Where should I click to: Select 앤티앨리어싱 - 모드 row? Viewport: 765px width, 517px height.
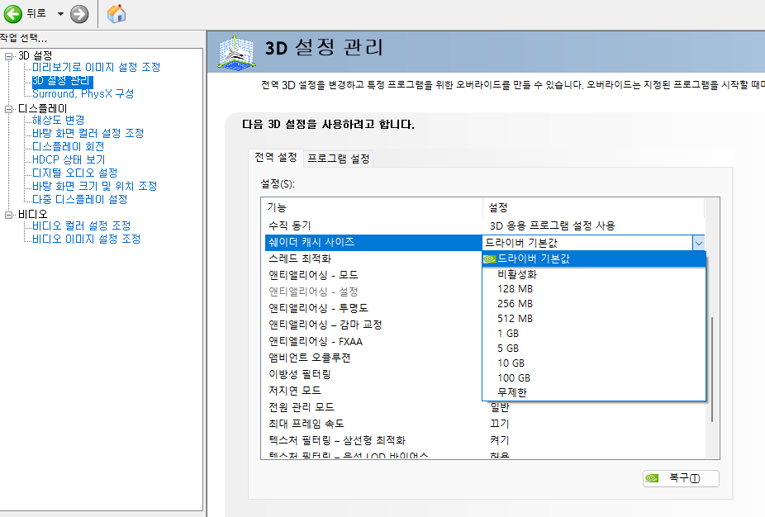pos(373,276)
